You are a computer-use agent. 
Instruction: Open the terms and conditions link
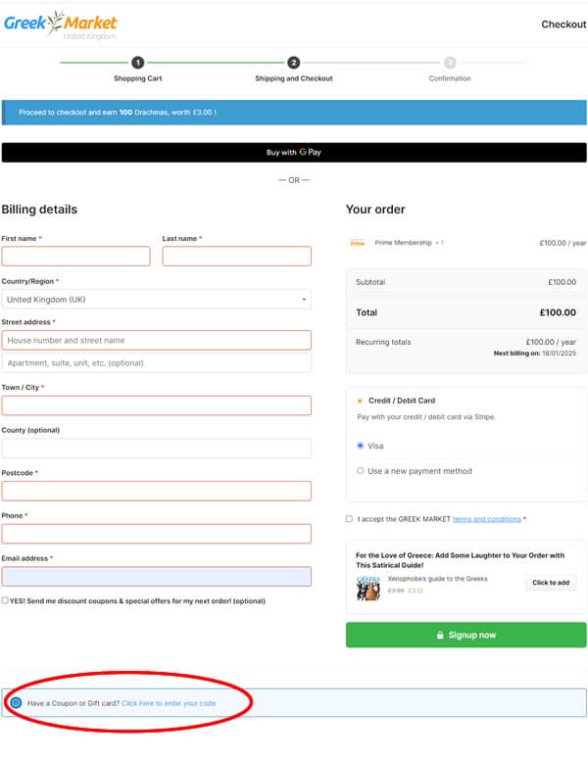(486, 519)
